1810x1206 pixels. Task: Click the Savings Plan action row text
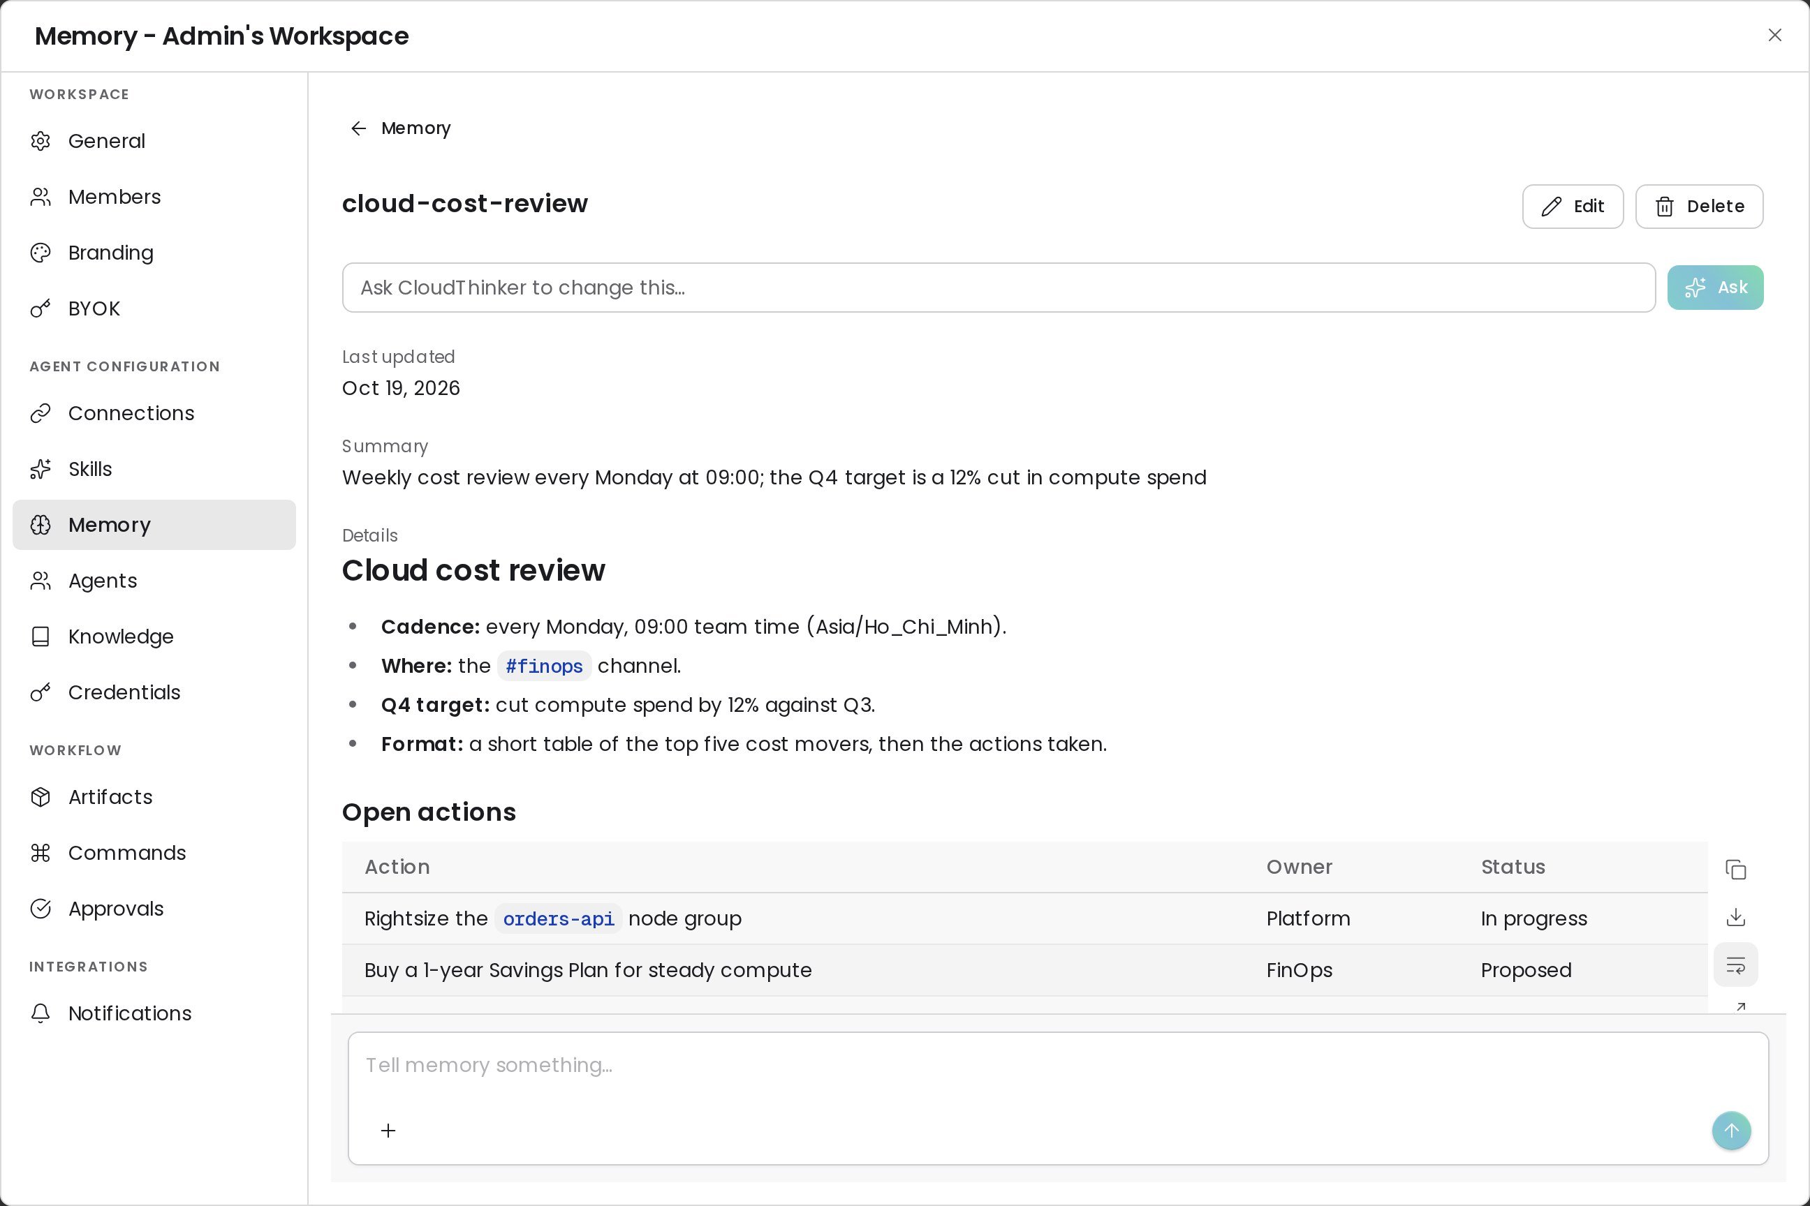tap(587, 971)
